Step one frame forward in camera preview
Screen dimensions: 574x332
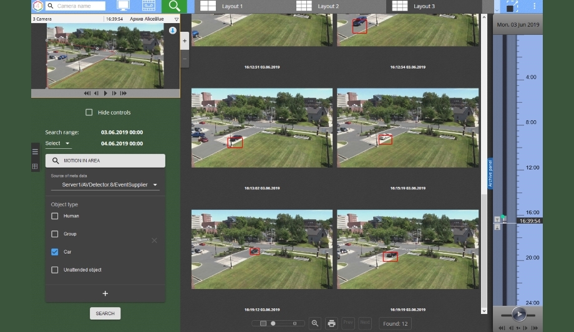click(x=114, y=93)
